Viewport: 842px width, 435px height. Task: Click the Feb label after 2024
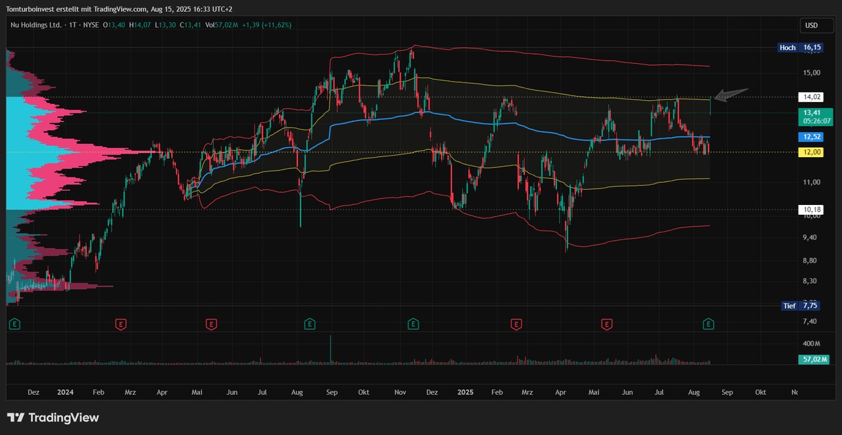point(99,392)
